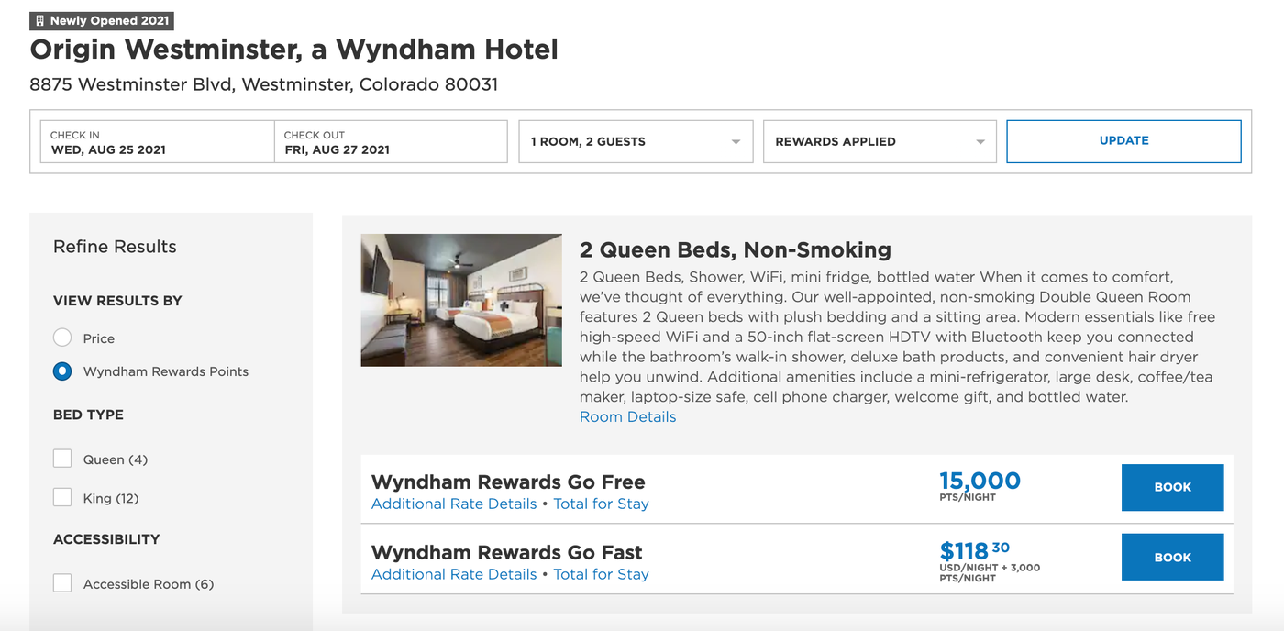Image resolution: width=1284 pixels, height=631 pixels.
Task: View Additional Rate Details for Go Free
Action: click(453, 504)
